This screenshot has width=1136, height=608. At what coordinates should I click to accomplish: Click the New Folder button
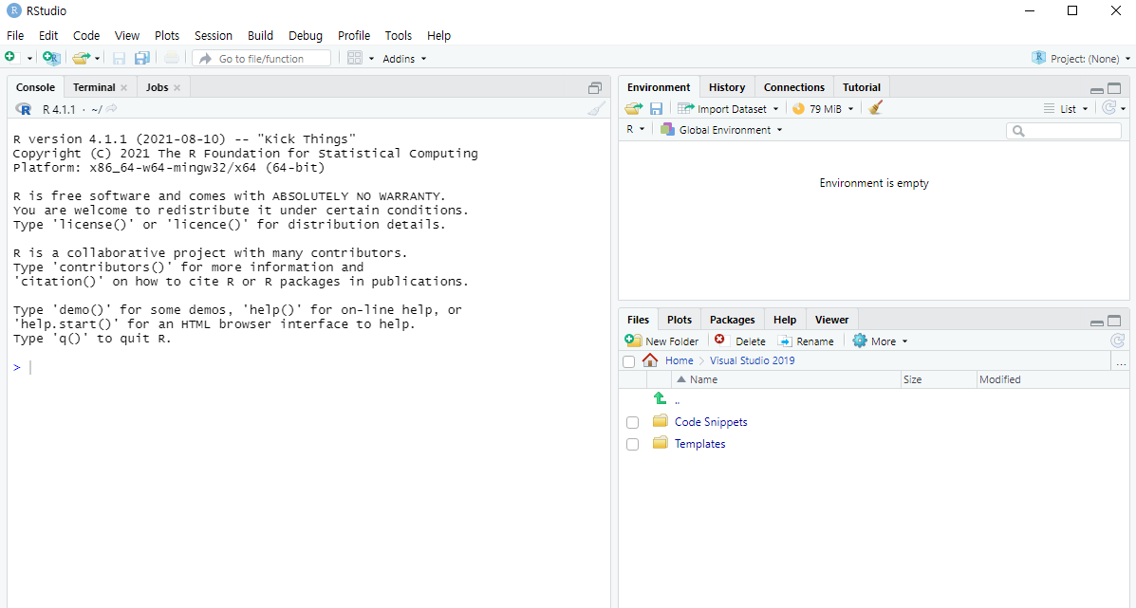pos(661,341)
